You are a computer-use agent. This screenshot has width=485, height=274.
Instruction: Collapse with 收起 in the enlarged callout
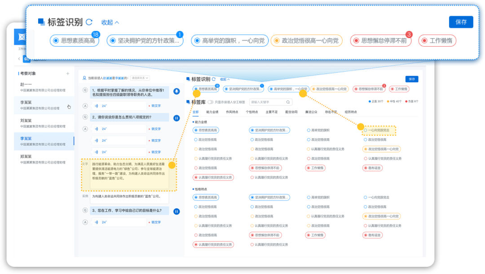click(x=110, y=22)
